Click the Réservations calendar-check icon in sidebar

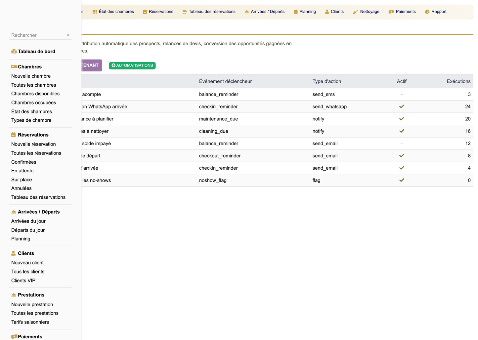(x=14, y=135)
